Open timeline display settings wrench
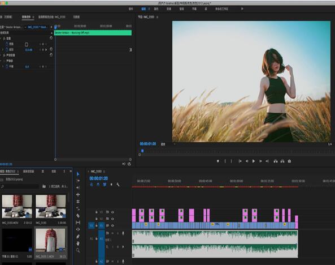 pos(118,185)
